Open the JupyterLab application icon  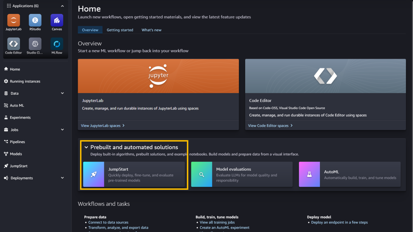click(13, 20)
